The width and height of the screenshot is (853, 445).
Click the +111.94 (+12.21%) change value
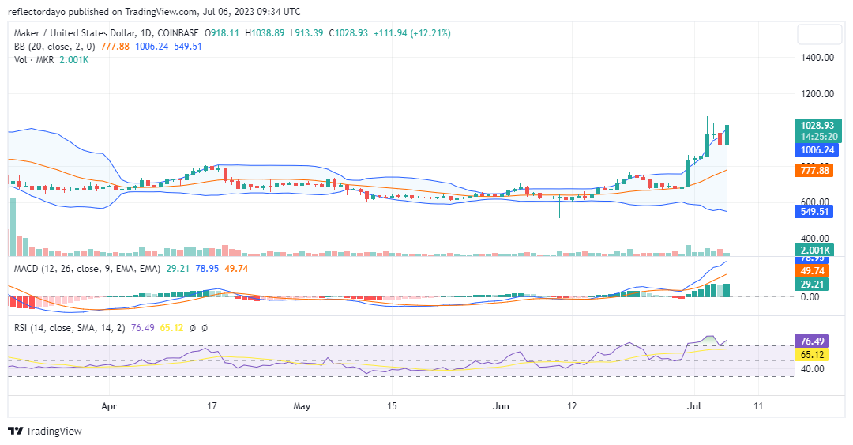tap(411, 33)
